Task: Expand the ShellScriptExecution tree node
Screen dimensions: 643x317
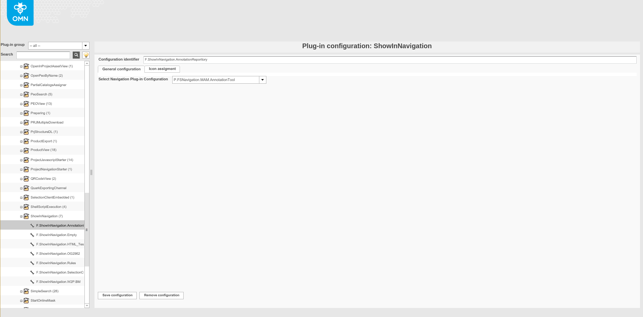Action: (21, 207)
